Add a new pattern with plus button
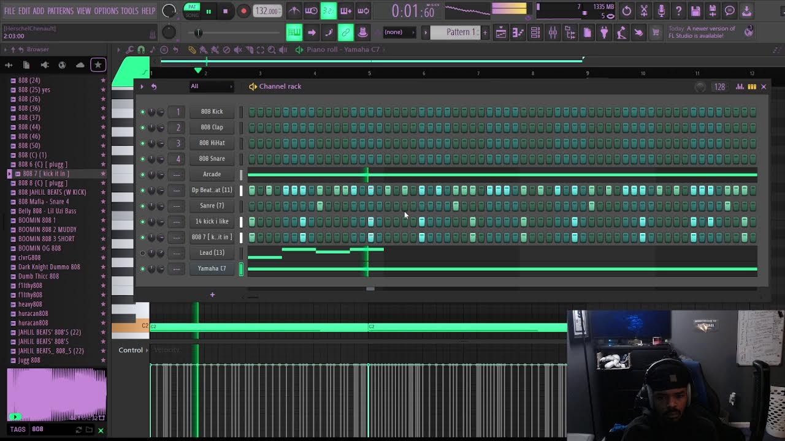This screenshot has height=441, width=785. [484, 32]
